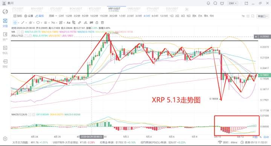Select the Aa text annotation tool
The height and width of the screenshot is (146, 271).
click(x=69, y=23)
